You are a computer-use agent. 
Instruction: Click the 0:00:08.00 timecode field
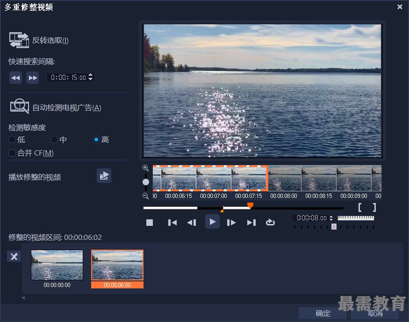tap(311, 218)
